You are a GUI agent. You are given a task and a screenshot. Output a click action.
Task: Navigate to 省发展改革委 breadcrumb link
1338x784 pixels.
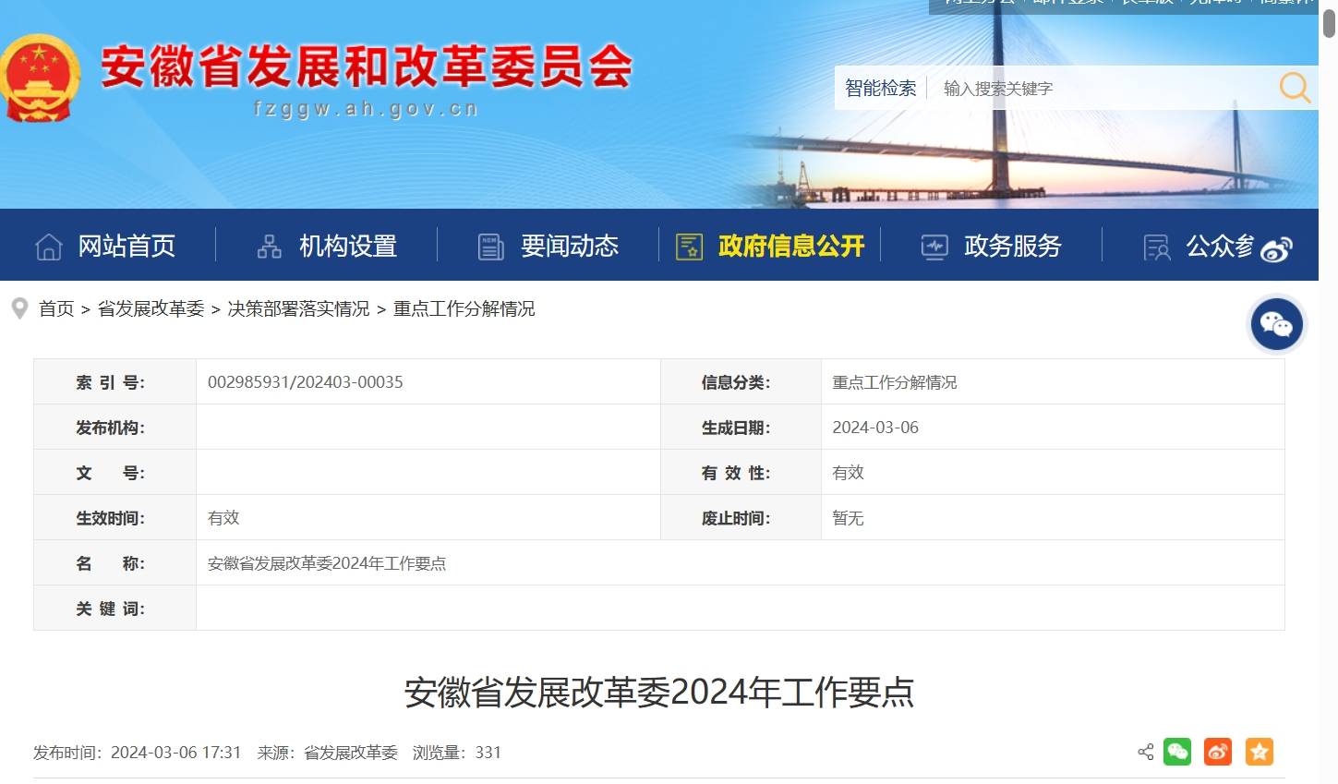(151, 308)
